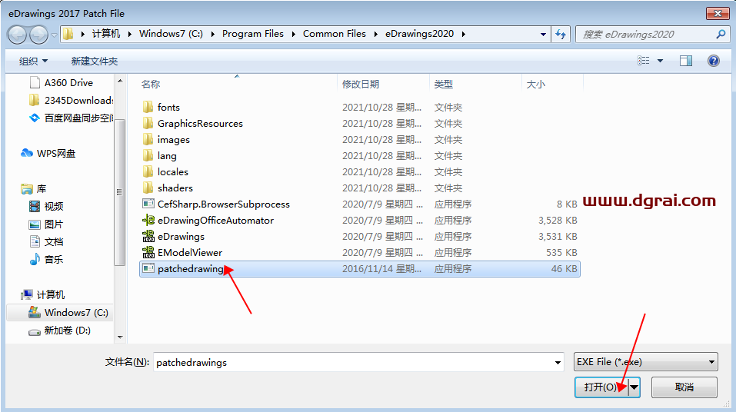Select the locales folder icon
This screenshot has width=736, height=412.
pos(148,171)
